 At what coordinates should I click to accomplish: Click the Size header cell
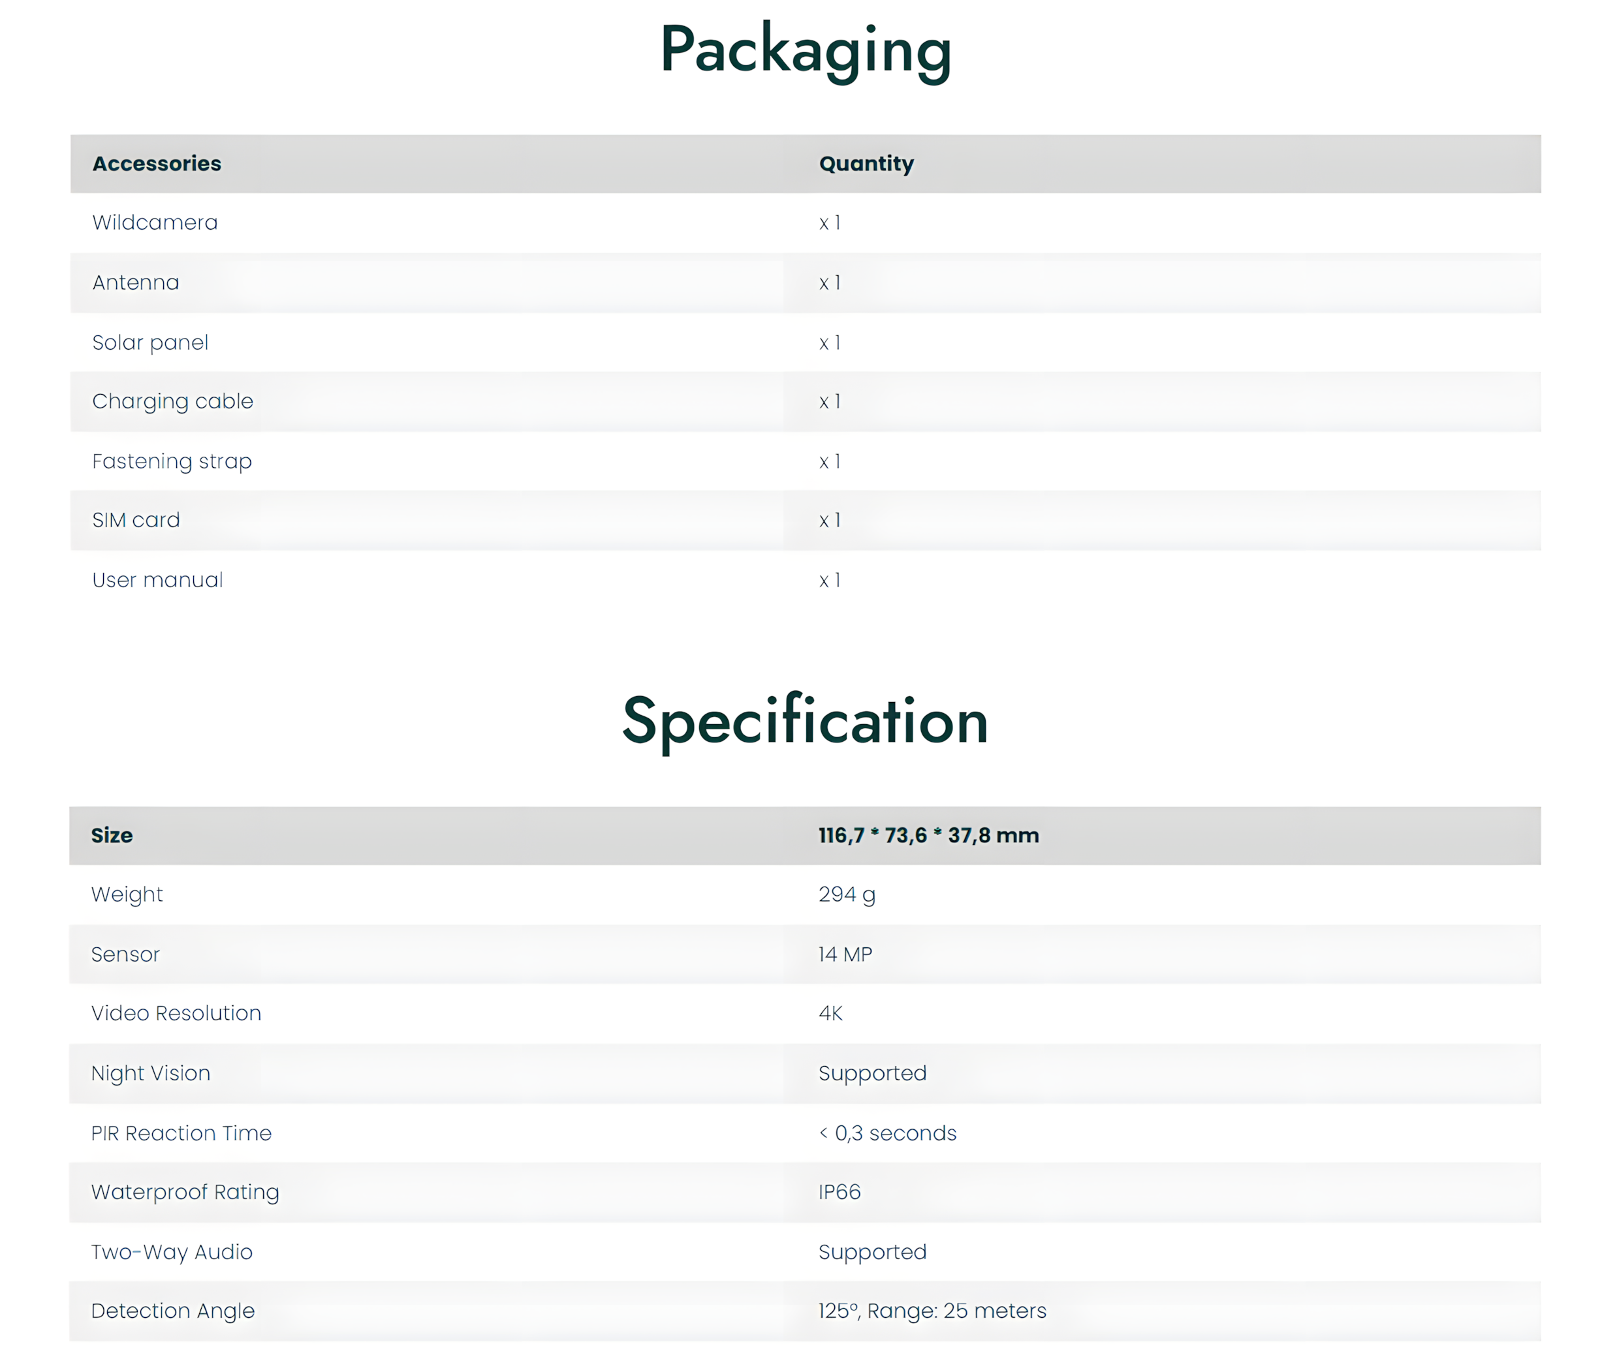coord(112,836)
